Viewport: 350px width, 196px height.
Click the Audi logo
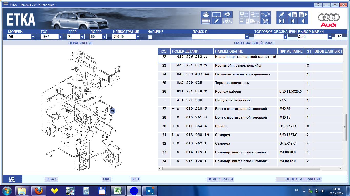(x=328, y=20)
